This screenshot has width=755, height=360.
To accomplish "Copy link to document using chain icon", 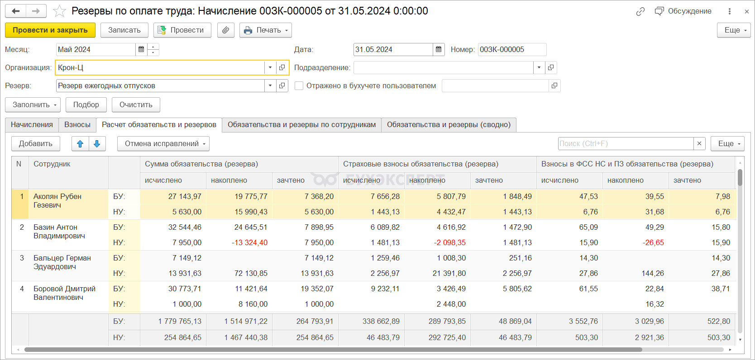I will pos(640,11).
